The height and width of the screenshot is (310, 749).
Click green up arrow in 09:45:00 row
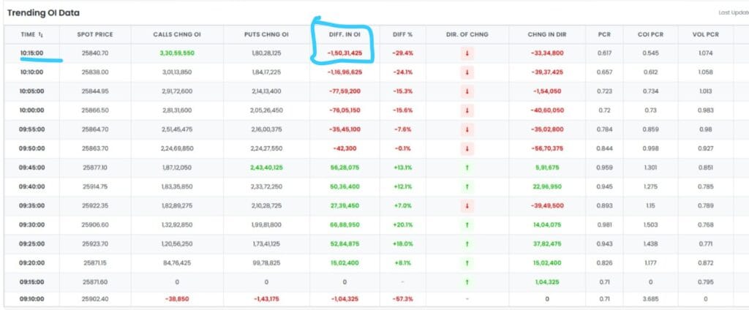click(466, 167)
